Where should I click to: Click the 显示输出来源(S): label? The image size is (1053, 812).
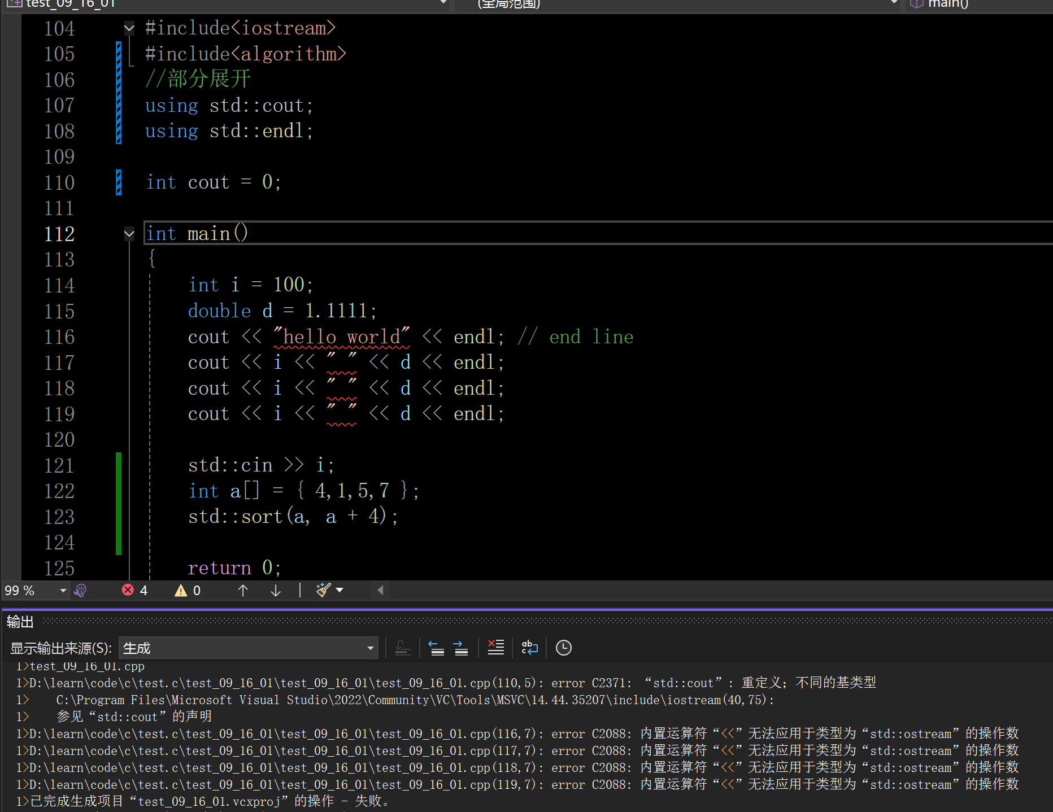(61, 648)
